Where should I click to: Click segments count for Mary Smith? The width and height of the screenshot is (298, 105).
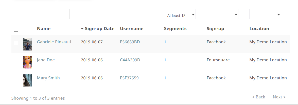(x=165, y=78)
